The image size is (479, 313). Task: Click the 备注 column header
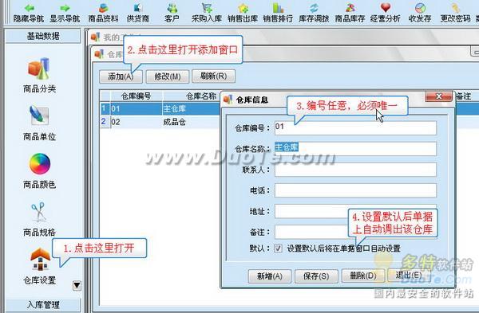(x=463, y=96)
